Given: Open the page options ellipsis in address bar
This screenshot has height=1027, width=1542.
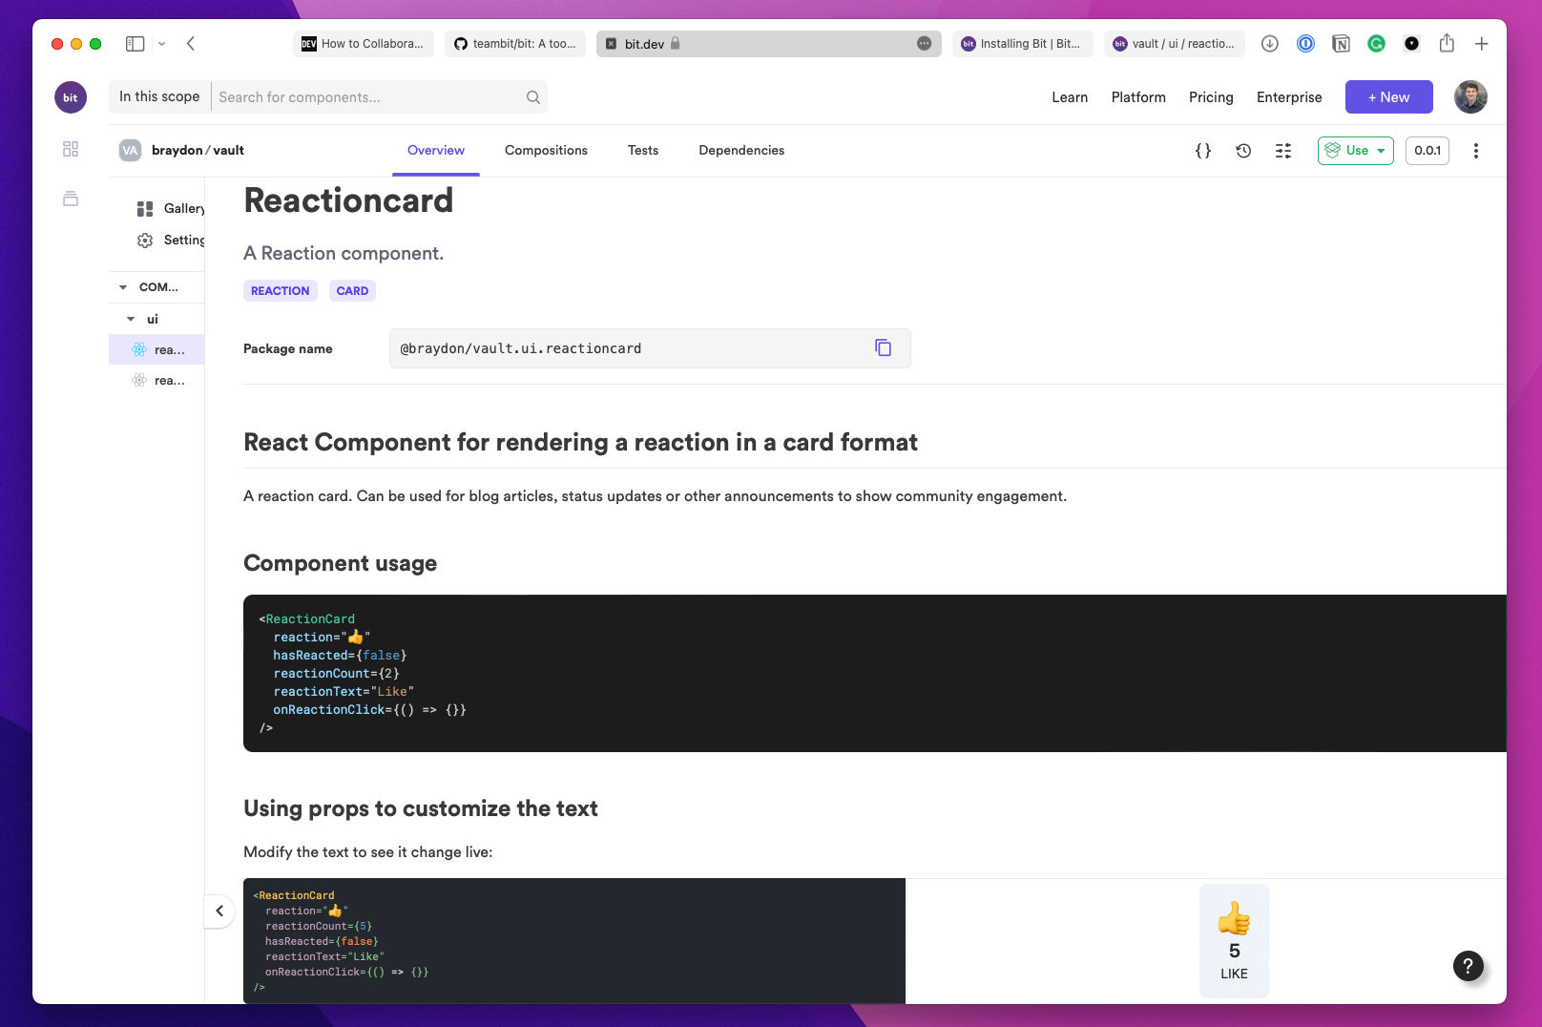Looking at the screenshot, I should [x=925, y=44].
